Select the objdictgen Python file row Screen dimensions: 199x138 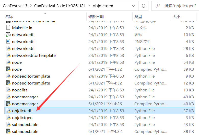tap(100, 118)
